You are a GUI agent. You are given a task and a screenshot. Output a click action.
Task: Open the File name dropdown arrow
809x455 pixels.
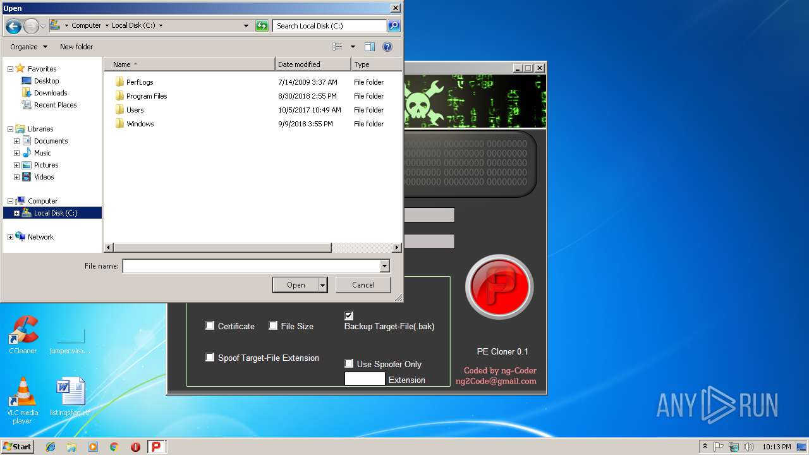384,266
